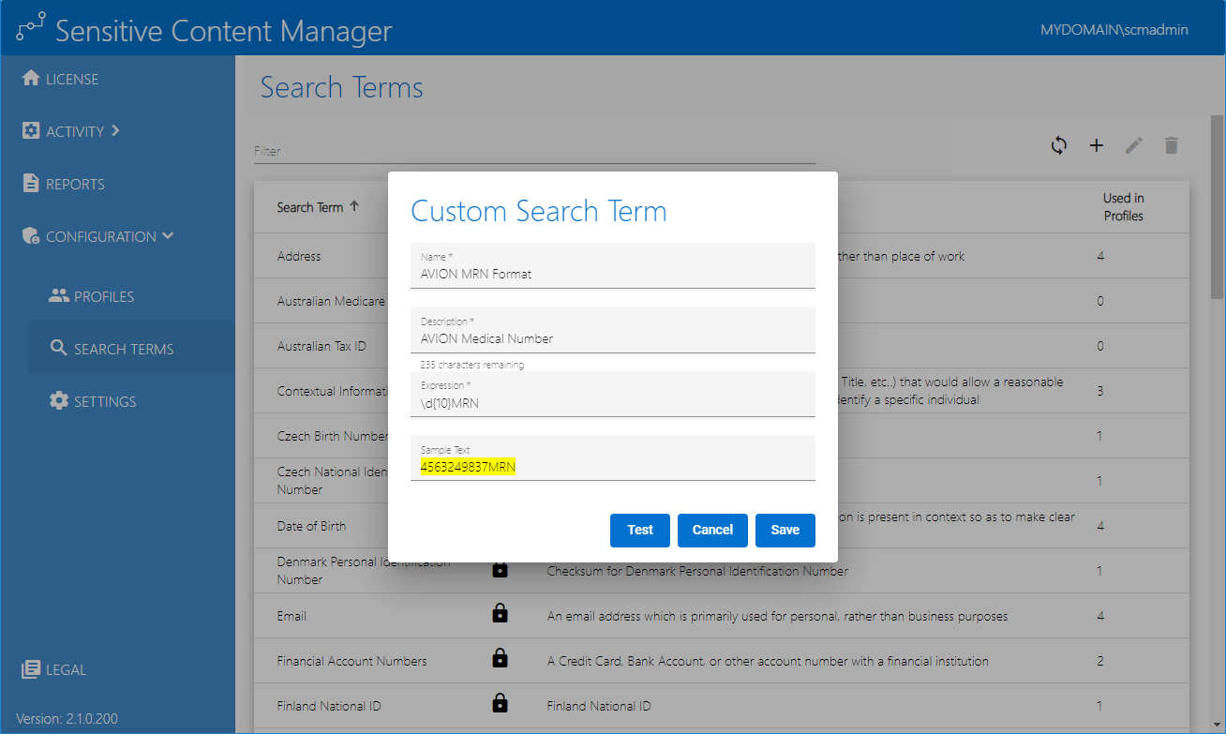Select Finland National ID search term
Image resolution: width=1226 pixels, height=734 pixels.
click(x=329, y=706)
